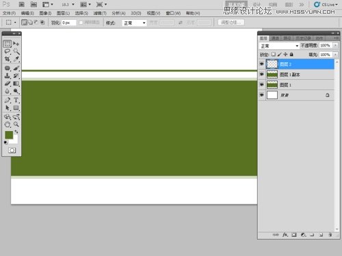Select the Gradient tool
The height and width of the screenshot is (256, 342).
(16, 83)
